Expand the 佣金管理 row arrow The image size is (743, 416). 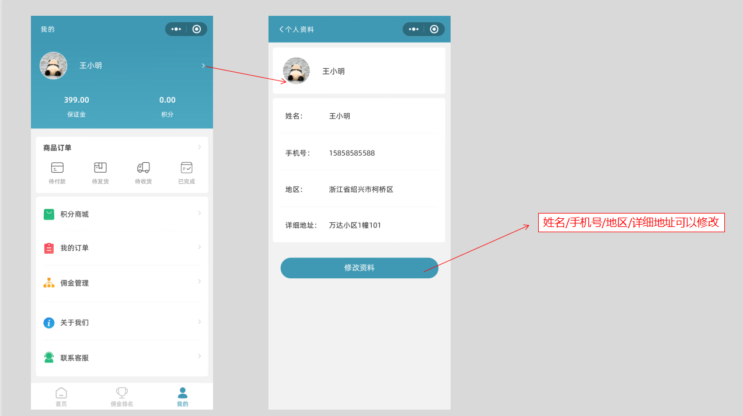pyautogui.click(x=200, y=281)
